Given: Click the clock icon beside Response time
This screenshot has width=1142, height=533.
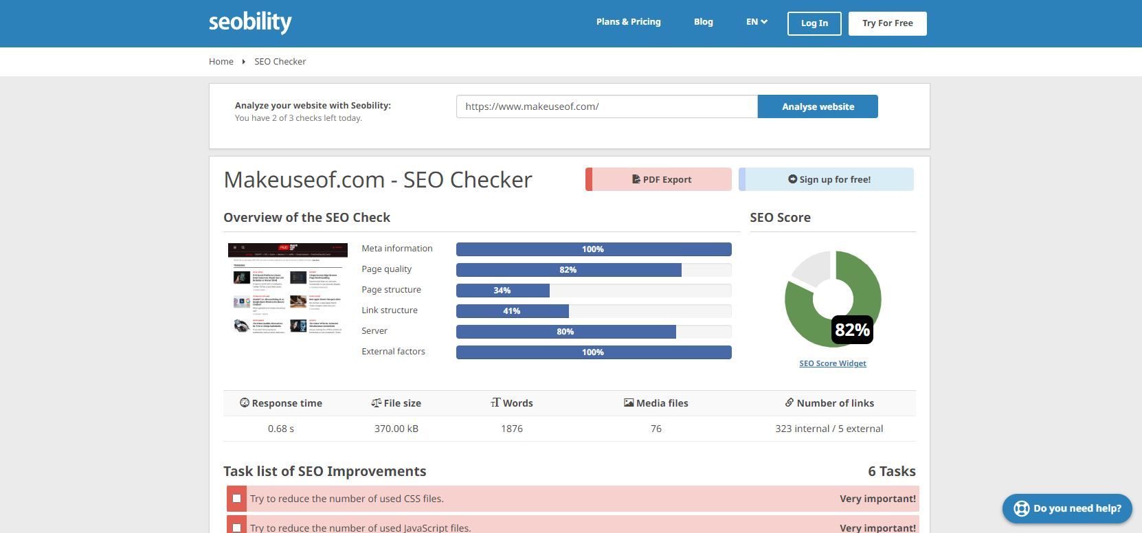Looking at the screenshot, I should (x=244, y=402).
